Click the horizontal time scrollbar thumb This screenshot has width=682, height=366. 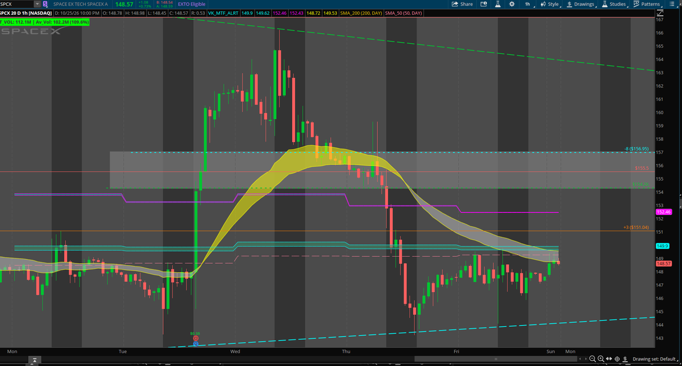click(x=495, y=359)
